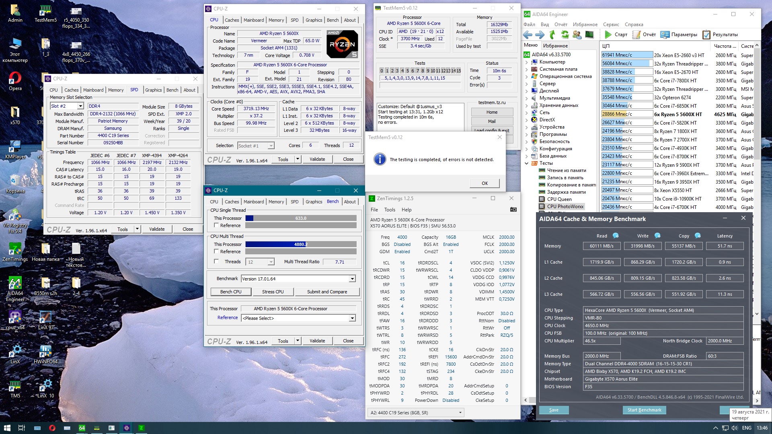
Task: Switch to Mainboard tab in CPU-Z CPU window
Action: coord(254,20)
